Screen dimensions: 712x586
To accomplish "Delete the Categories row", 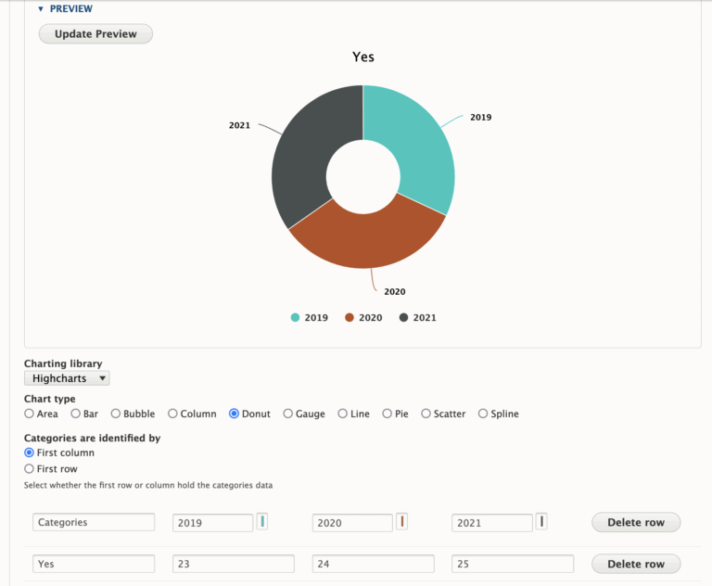I will (635, 522).
